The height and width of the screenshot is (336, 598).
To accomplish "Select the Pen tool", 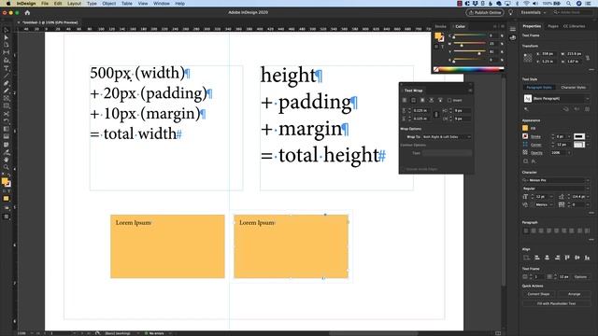I will coord(7,83).
